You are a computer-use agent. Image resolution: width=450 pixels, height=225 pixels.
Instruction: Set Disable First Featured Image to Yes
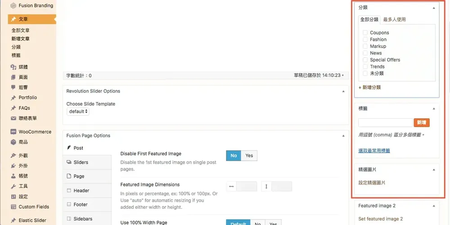(249, 156)
